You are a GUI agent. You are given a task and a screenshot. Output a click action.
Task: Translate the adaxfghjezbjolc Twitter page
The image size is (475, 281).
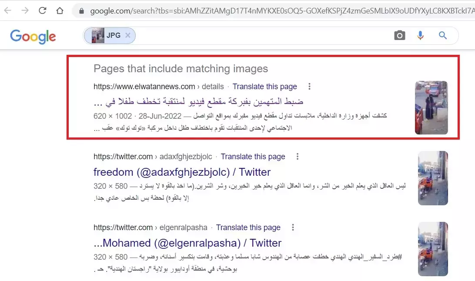tap(253, 157)
